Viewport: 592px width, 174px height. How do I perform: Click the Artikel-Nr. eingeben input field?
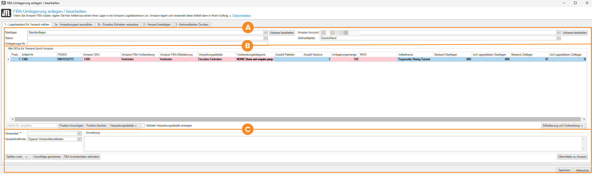pyautogui.click(x=32, y=126)
